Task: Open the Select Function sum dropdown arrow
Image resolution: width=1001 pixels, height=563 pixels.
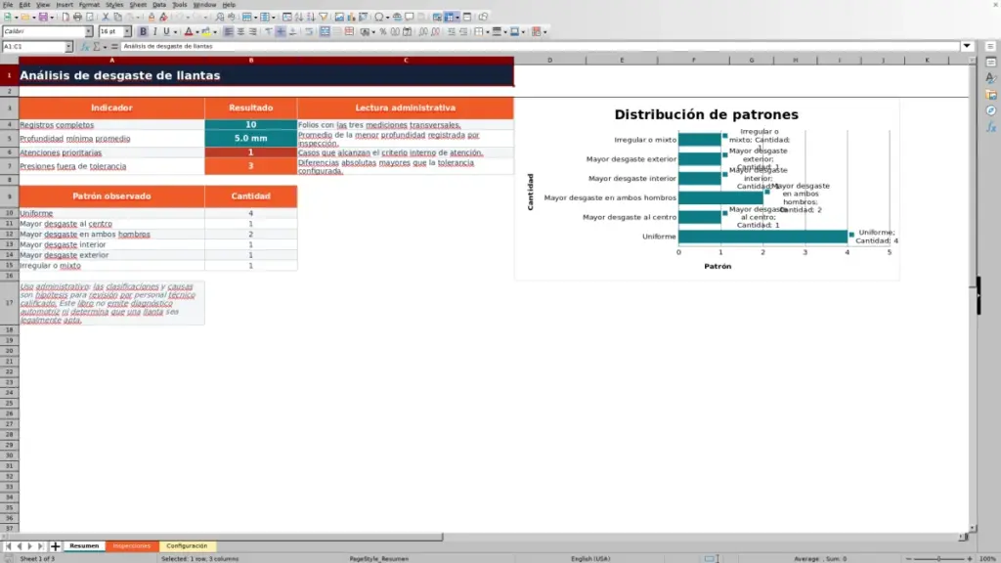Action: [x=105, y=47]
